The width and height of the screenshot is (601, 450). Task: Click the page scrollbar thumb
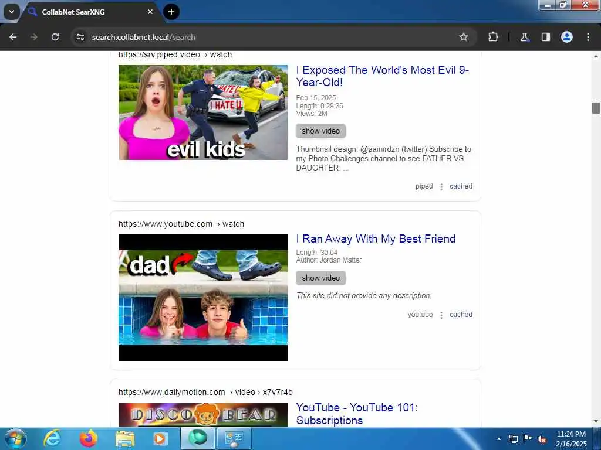pos(596,108)
